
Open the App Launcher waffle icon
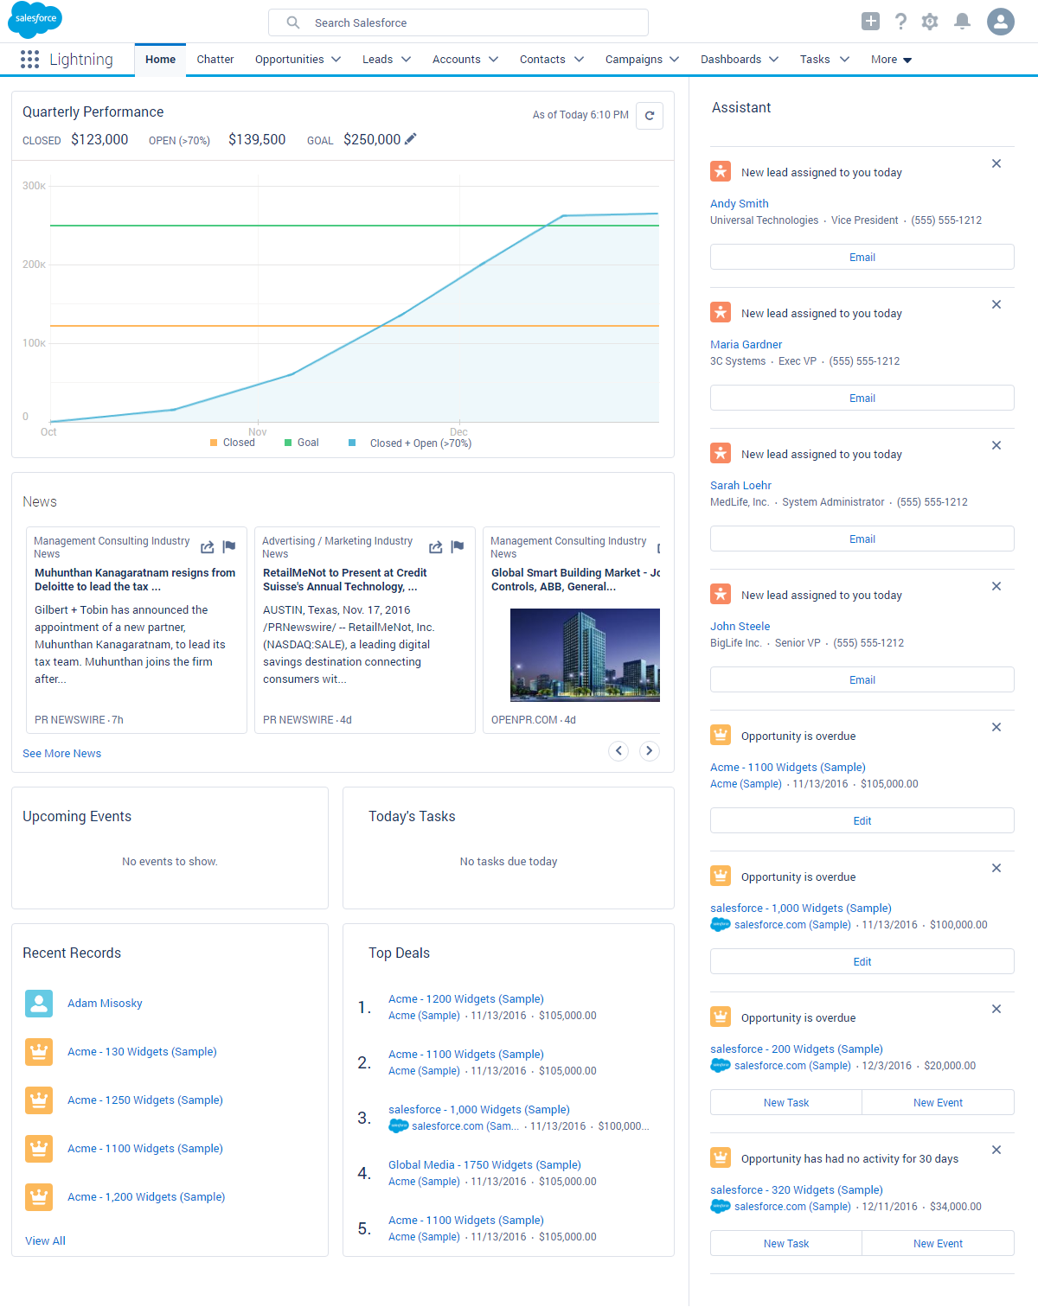(x=29, y=59)
